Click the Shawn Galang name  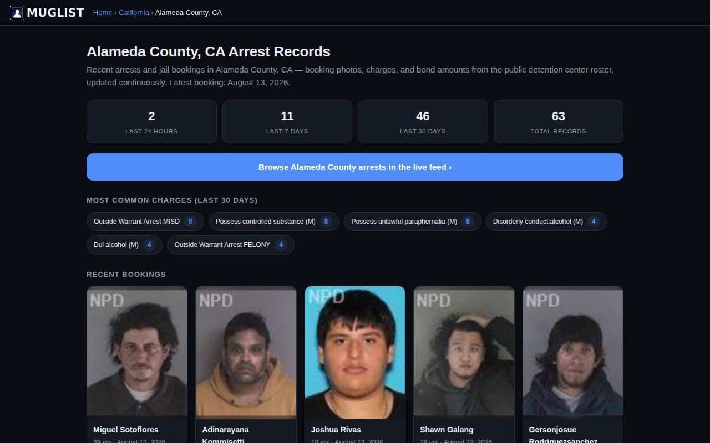coord(447,430)
